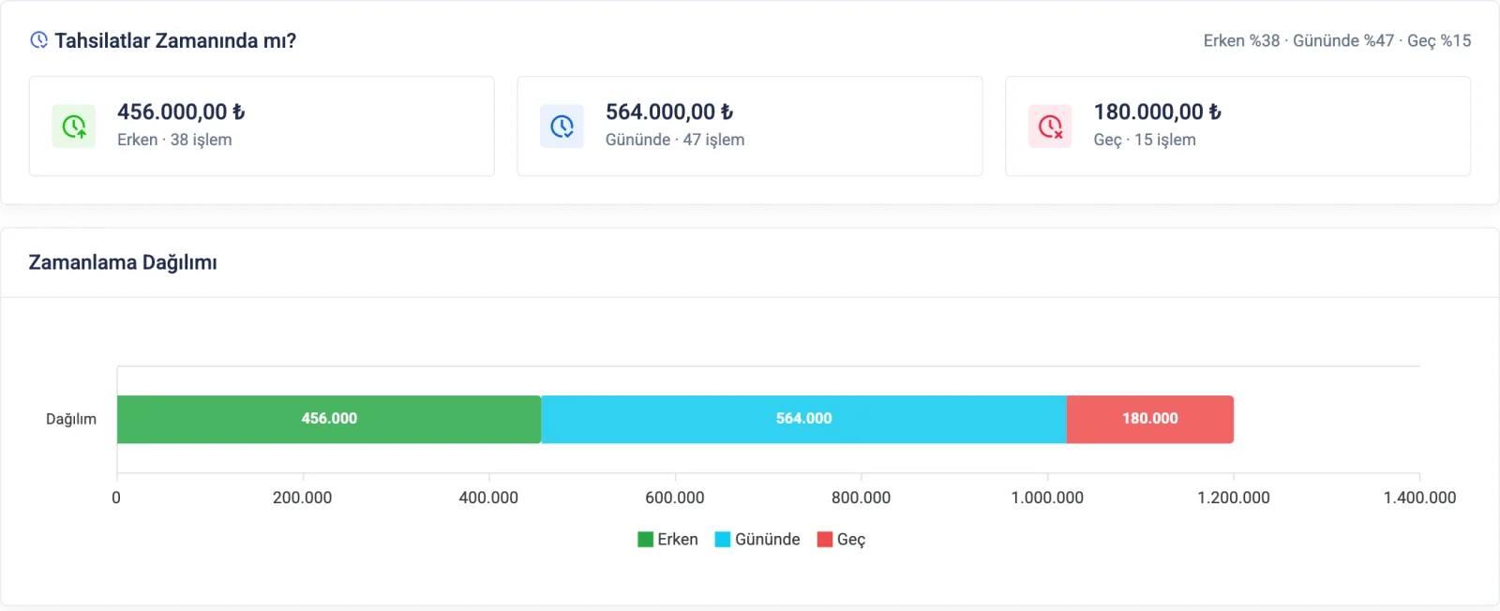Click the 800.000 axis tick label
The height and width of the screenshot is (611, 1500).
pyautogui.click(x=861, y=498)
